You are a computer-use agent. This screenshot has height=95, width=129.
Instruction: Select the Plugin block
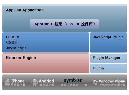[109, 68]
